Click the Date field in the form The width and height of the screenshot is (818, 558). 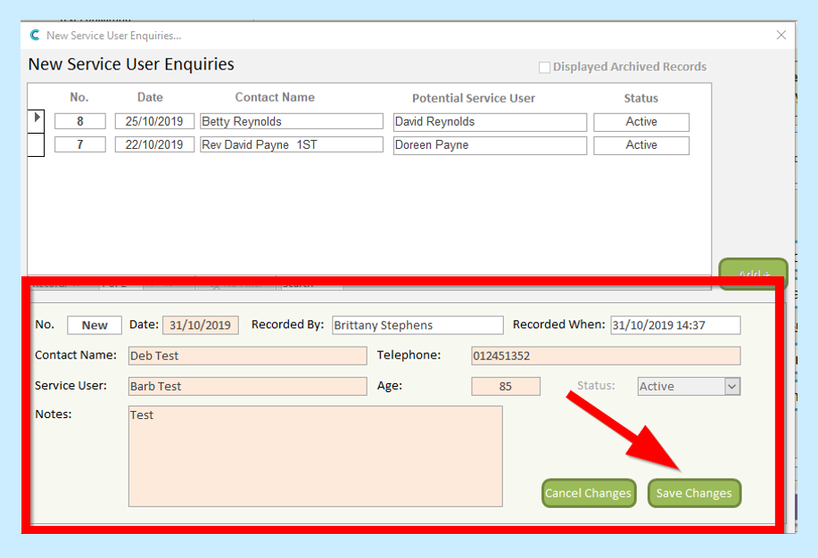coord(201,325)
